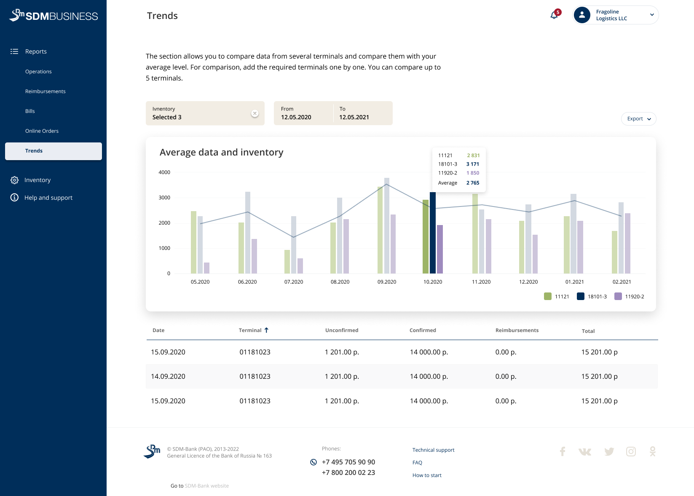Open the Instagram icon in footer

[631, 452]
